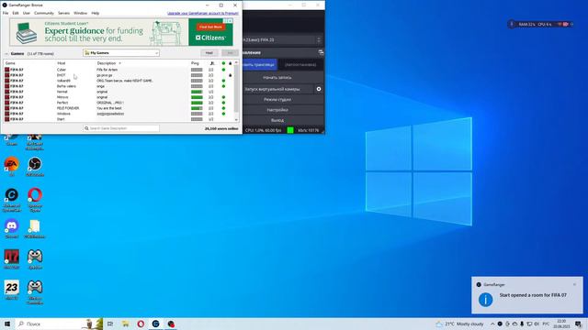Open the Action Center notifications icon
Screen dimensions: 588x330
pyautogui.click(x=578, y=324)
